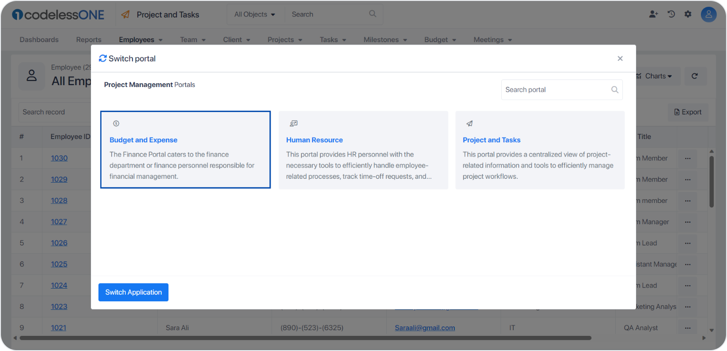Click the add user icon in header
Screen dimensions: 727x351
[x=654, y=14]
